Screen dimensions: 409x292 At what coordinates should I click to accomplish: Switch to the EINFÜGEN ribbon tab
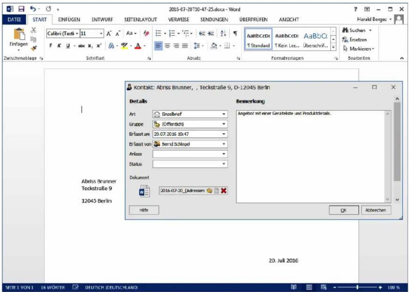point(69,20)
